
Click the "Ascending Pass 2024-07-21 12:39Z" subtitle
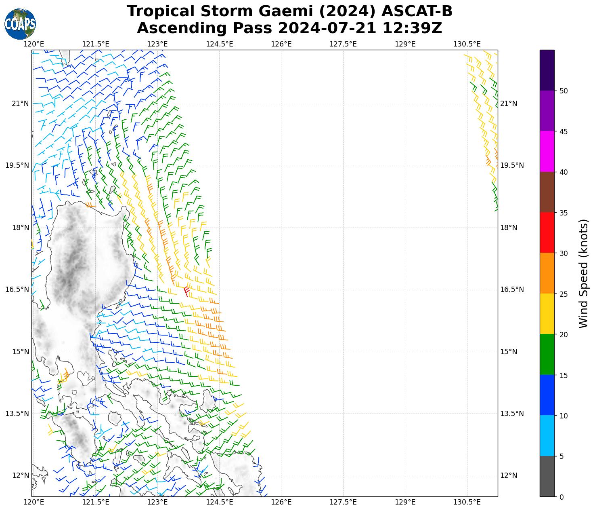pos(289,28)
